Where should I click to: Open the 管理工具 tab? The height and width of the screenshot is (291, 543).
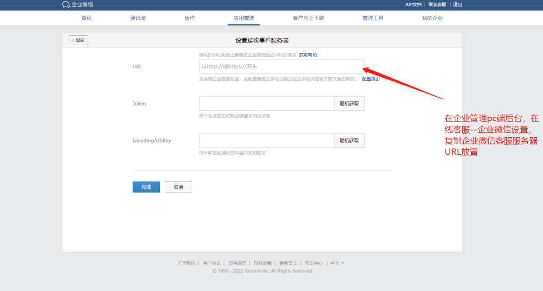[x=373, y=18]
